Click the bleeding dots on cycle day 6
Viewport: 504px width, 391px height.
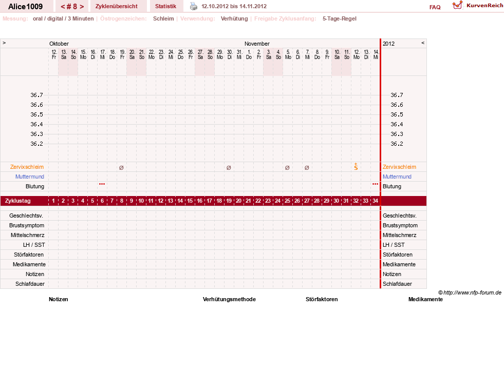102,184
